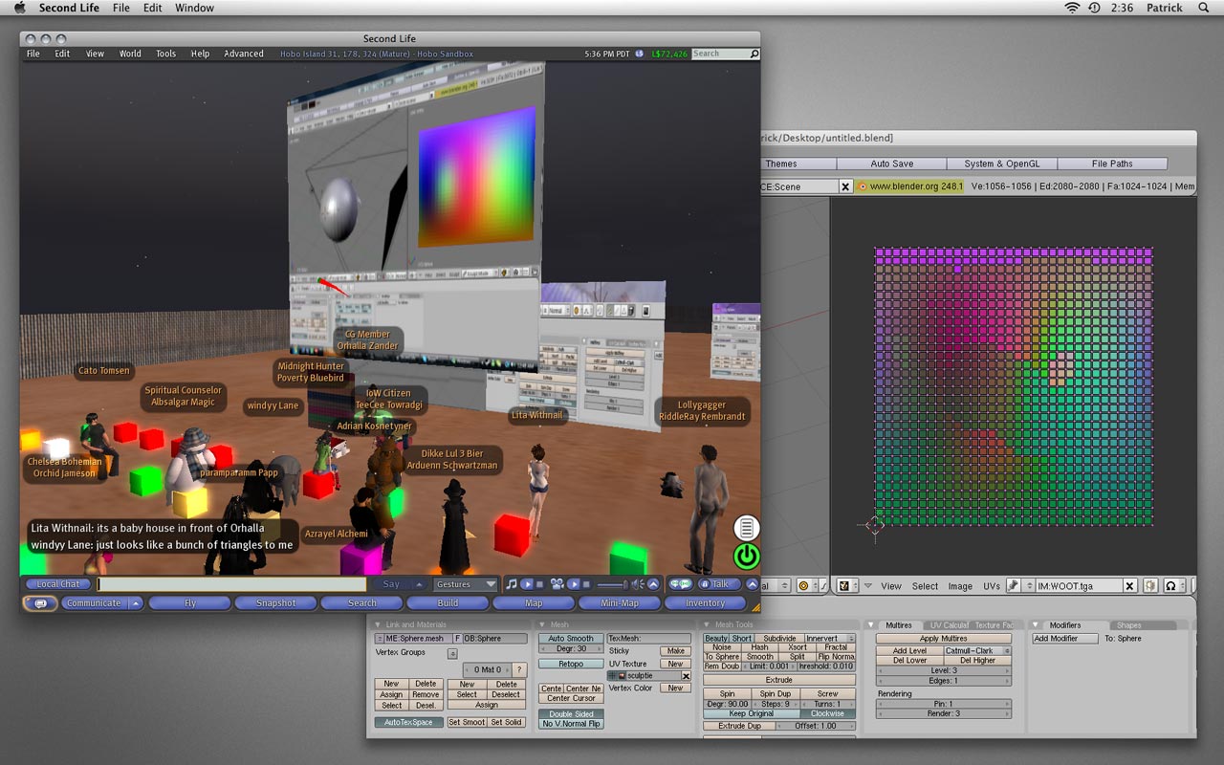Click the music note icon in Second Life
This screenshot has width=1224, height=765.
[511, 584]
